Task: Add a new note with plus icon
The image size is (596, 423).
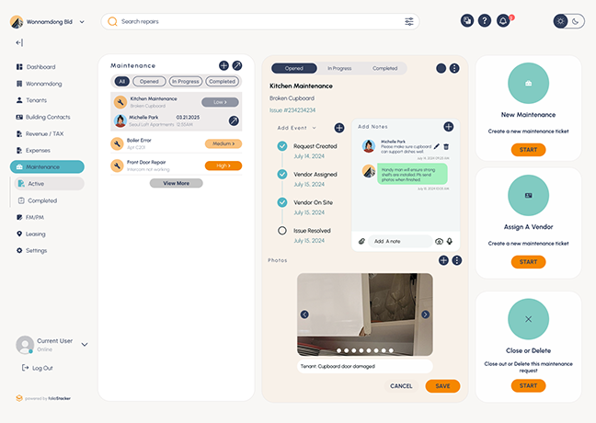Action: (x=448, y=127)
